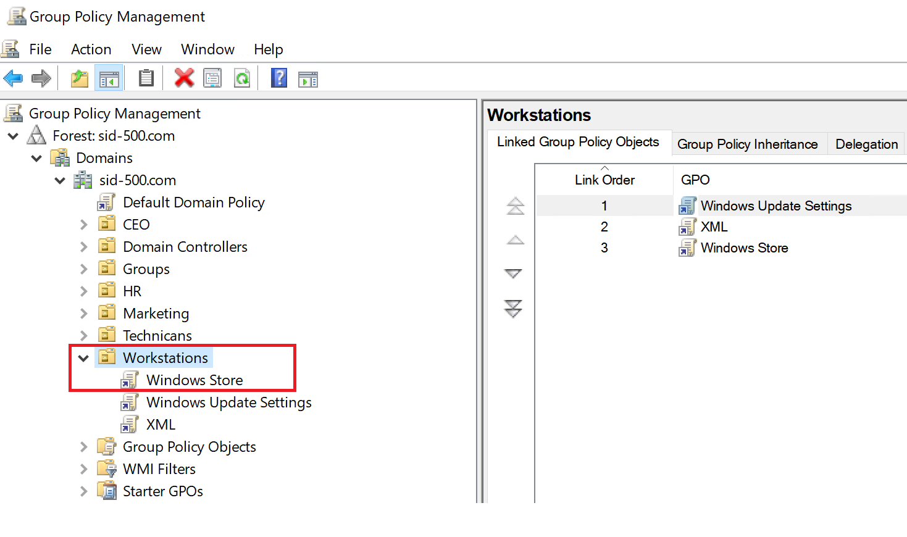Move link to bottom with double-down arrow
This screenshot has height=537, width=907.
click(514, 309)
